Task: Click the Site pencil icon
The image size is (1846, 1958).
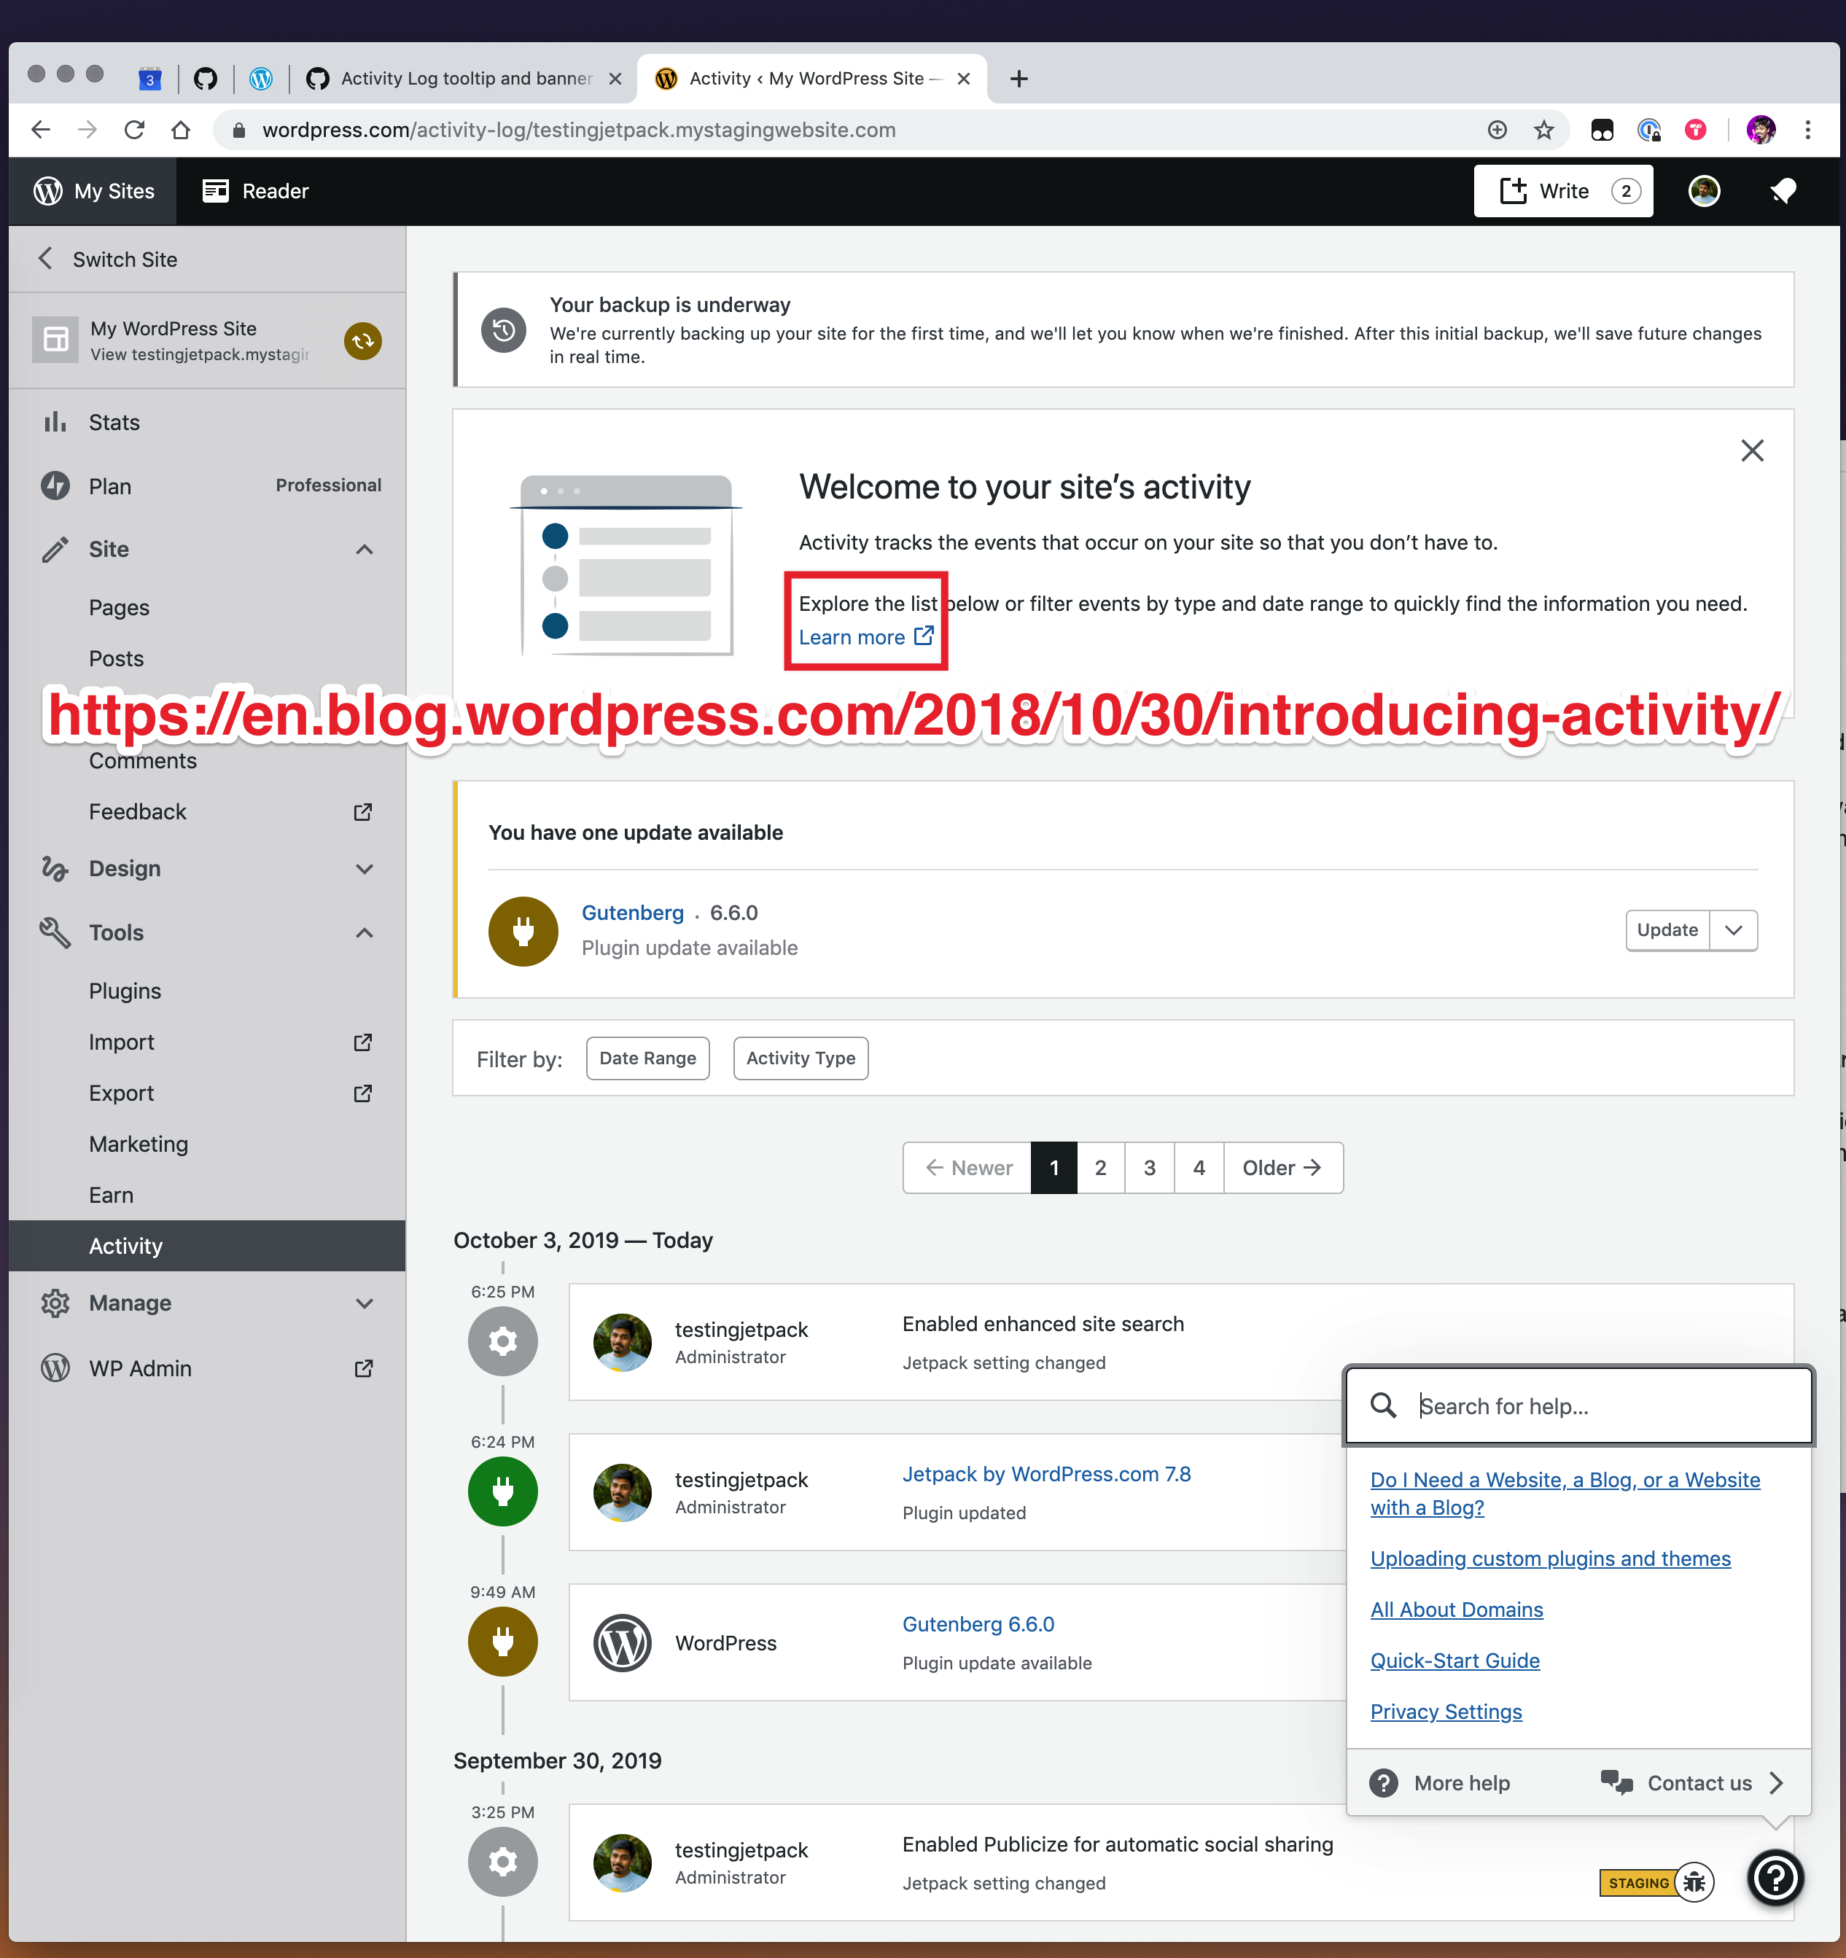Action: click(56, 549)
